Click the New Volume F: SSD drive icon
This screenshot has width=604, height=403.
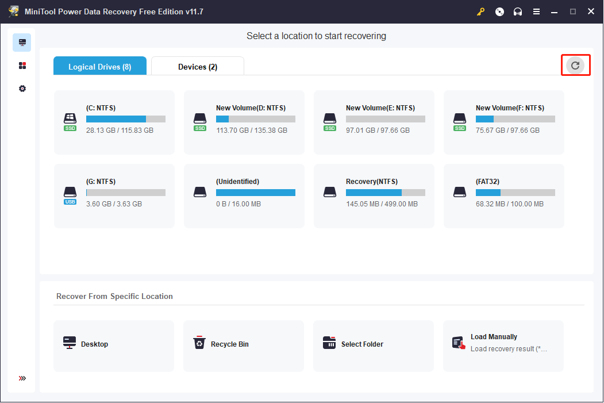(460, 122)
